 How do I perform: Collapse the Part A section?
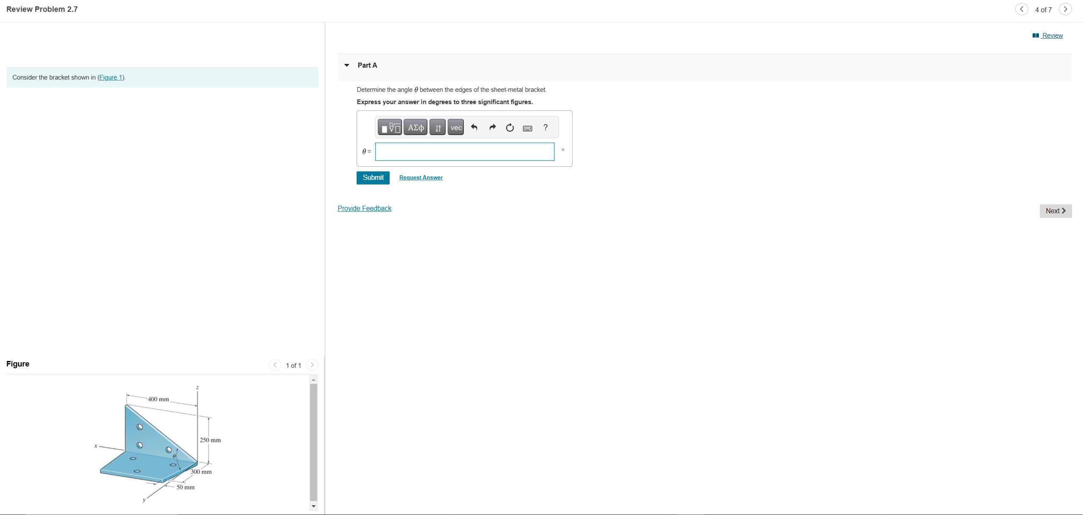pyautogui.click(x=347, y=65)
